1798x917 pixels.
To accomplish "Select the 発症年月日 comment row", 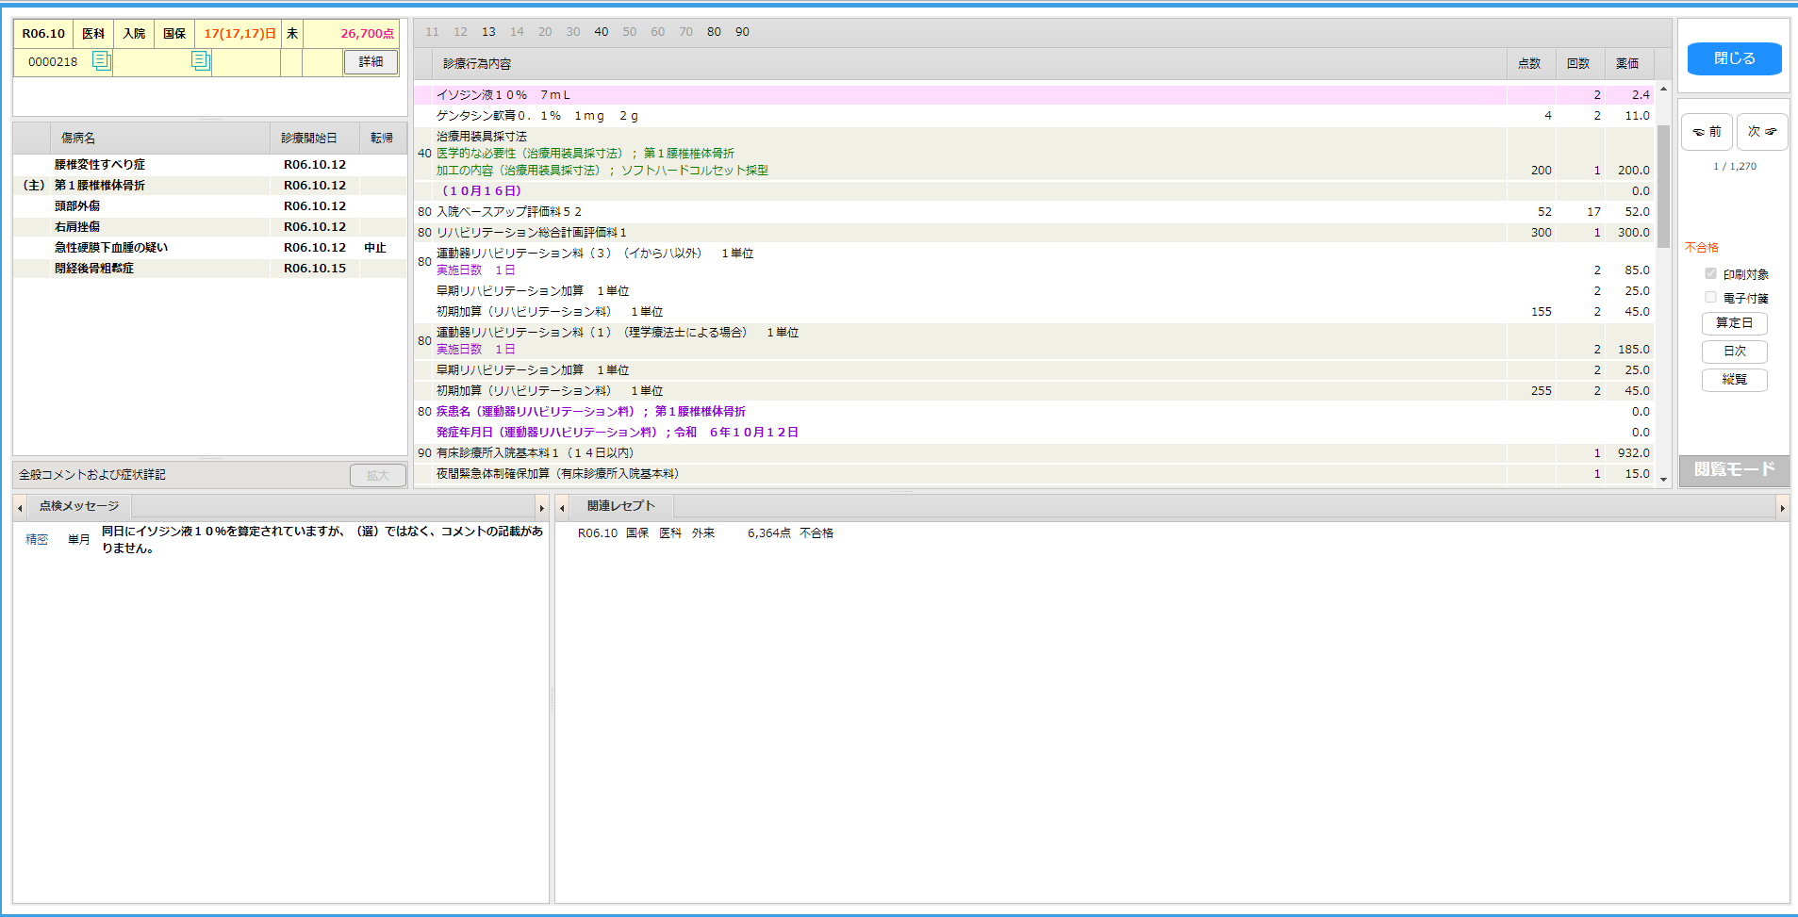I will point(1034,433).
